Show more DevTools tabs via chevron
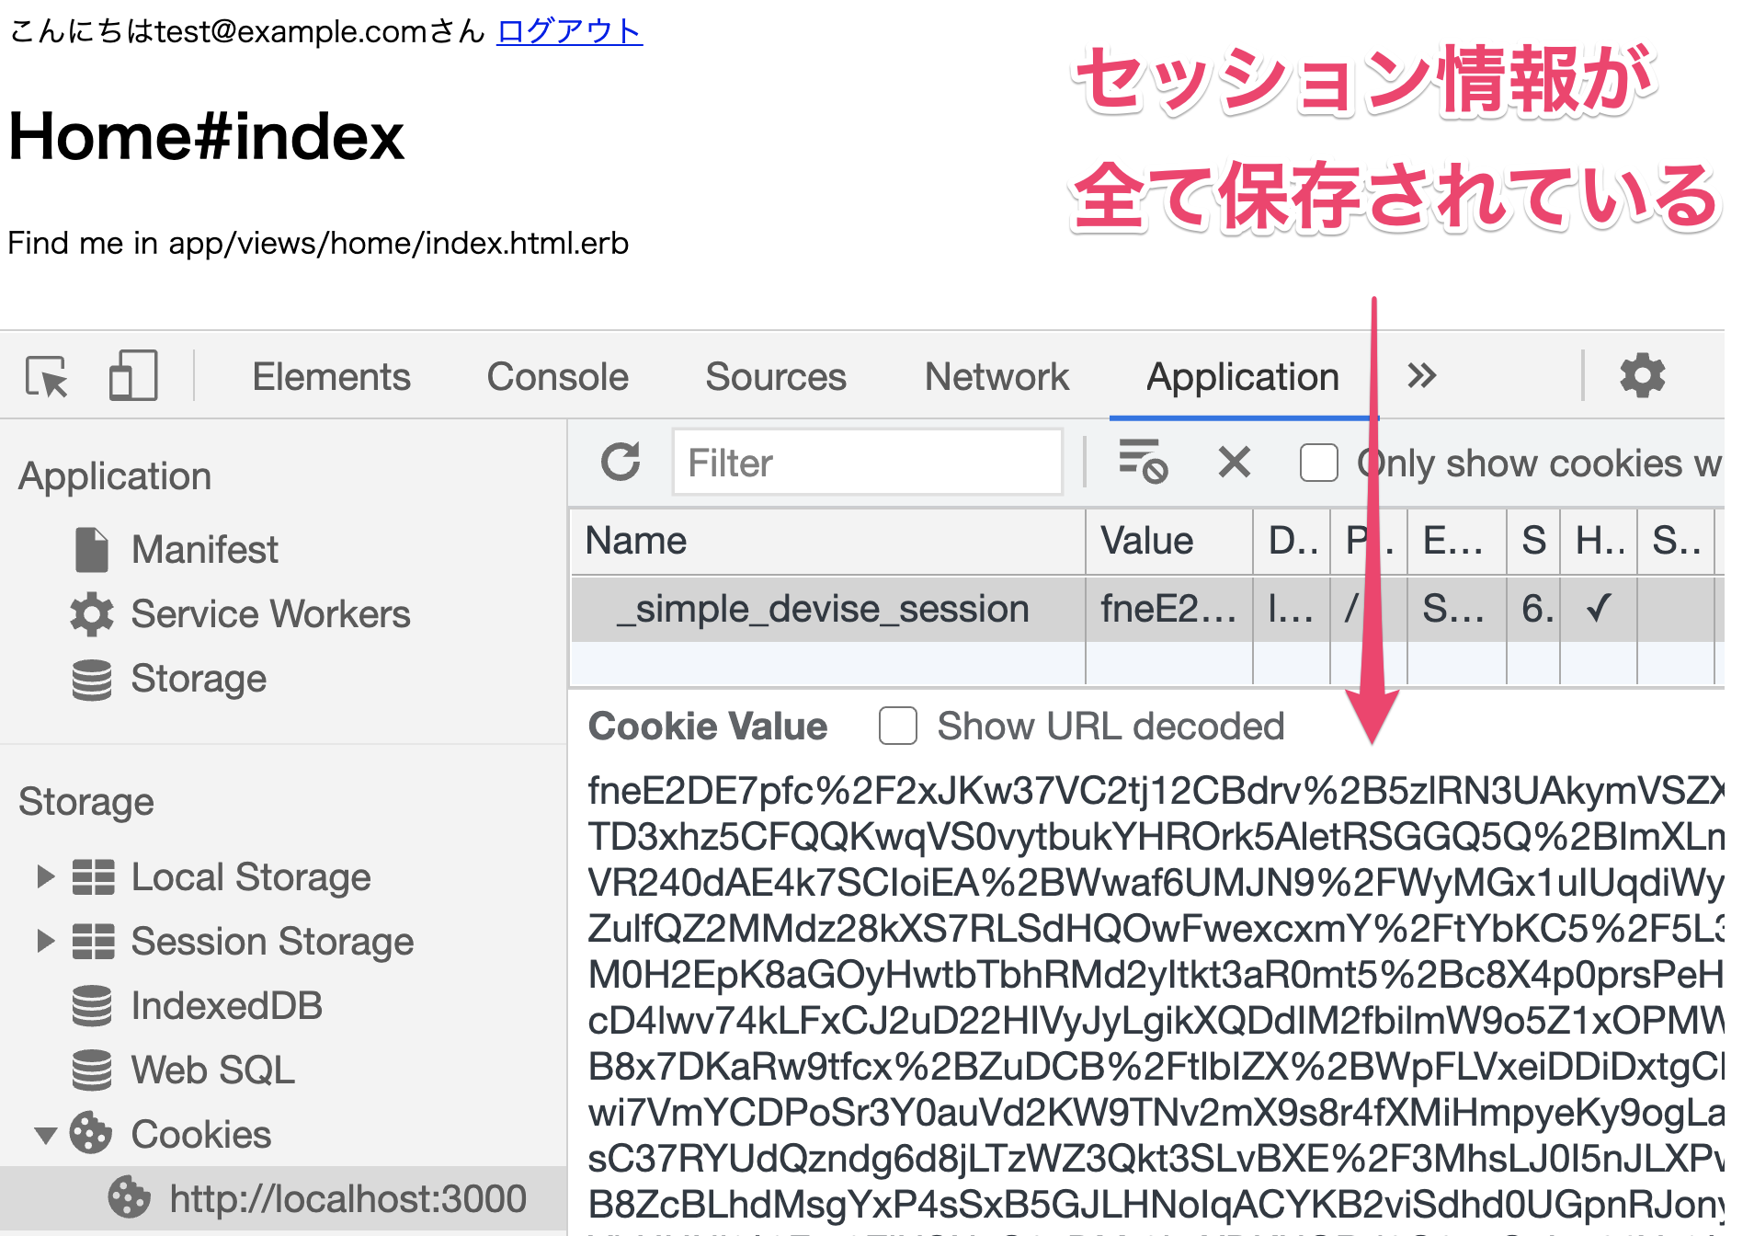Viewport: 1754px width, 1236px height. [1421, 376]
